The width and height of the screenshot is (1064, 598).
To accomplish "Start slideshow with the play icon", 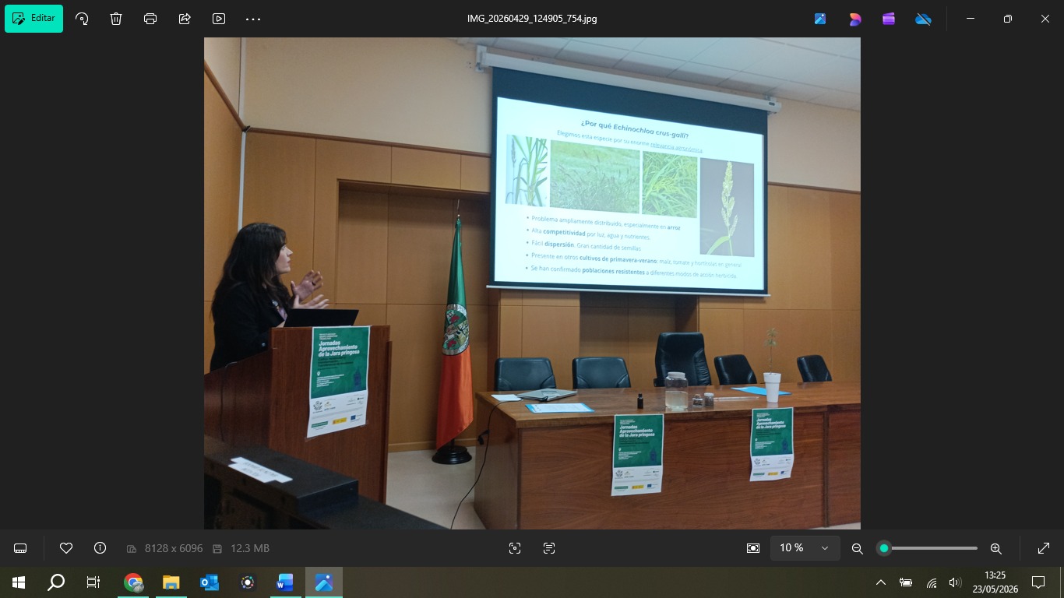I will click(219, 19).
